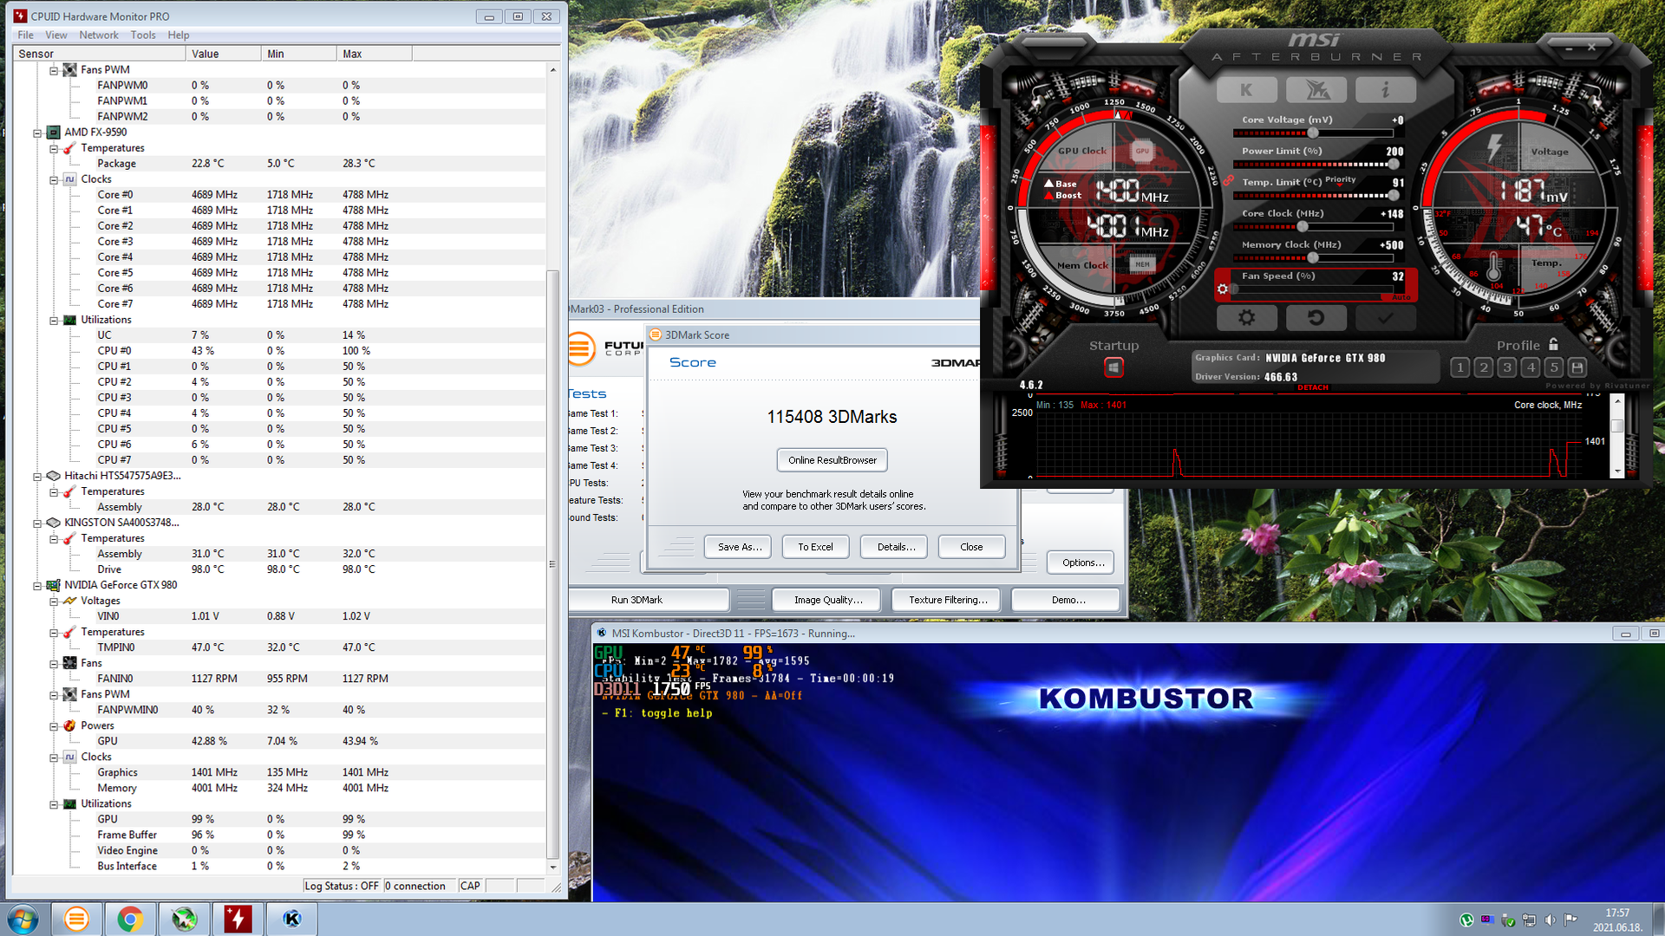Click the Core Clock slider handle
Viewport: 1665px width, 936px height.
tap(1303, 226)
